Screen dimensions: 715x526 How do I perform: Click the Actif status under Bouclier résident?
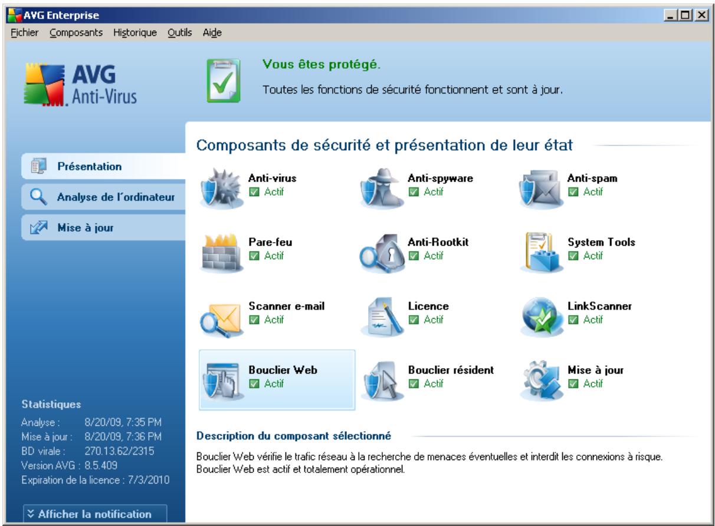click(426, 383)
